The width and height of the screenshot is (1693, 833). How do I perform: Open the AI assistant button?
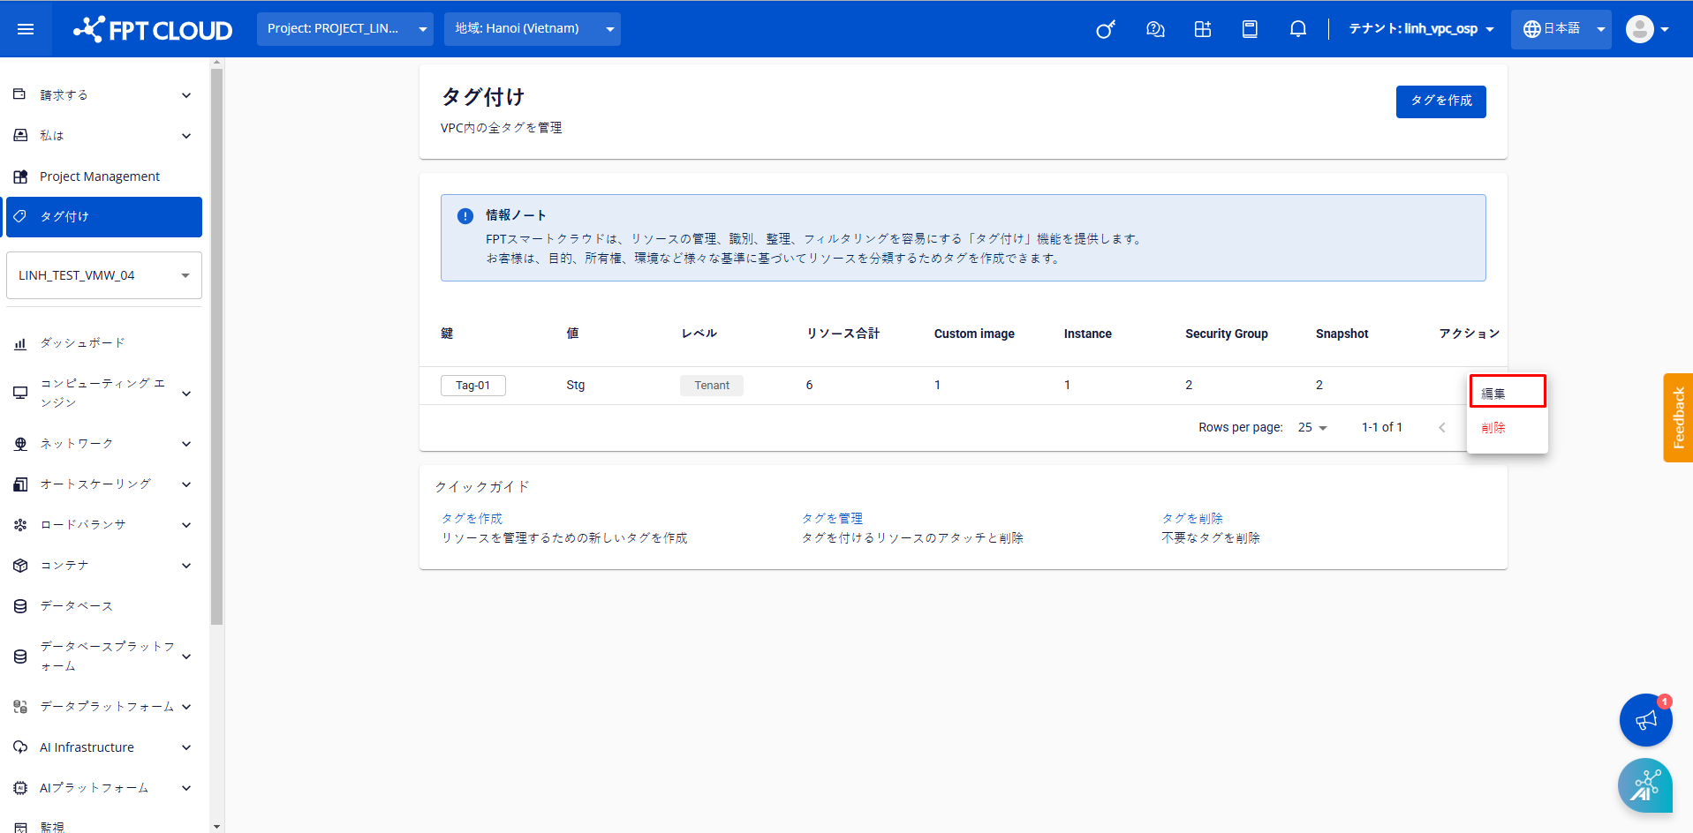click(x=1645, y=785)
